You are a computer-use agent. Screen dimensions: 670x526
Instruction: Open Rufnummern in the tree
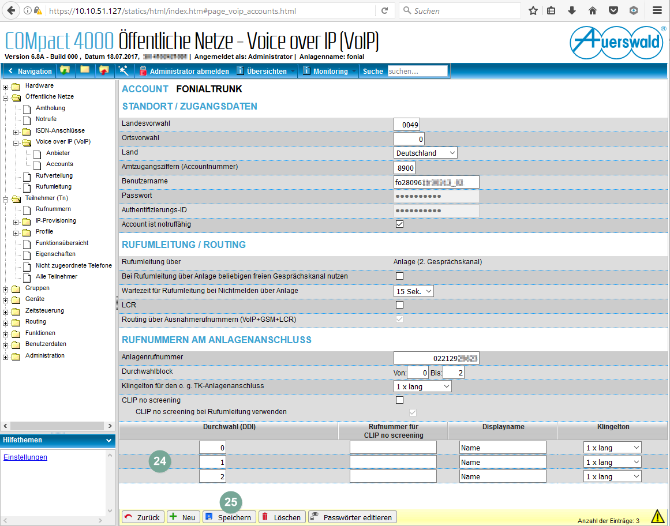53,209
